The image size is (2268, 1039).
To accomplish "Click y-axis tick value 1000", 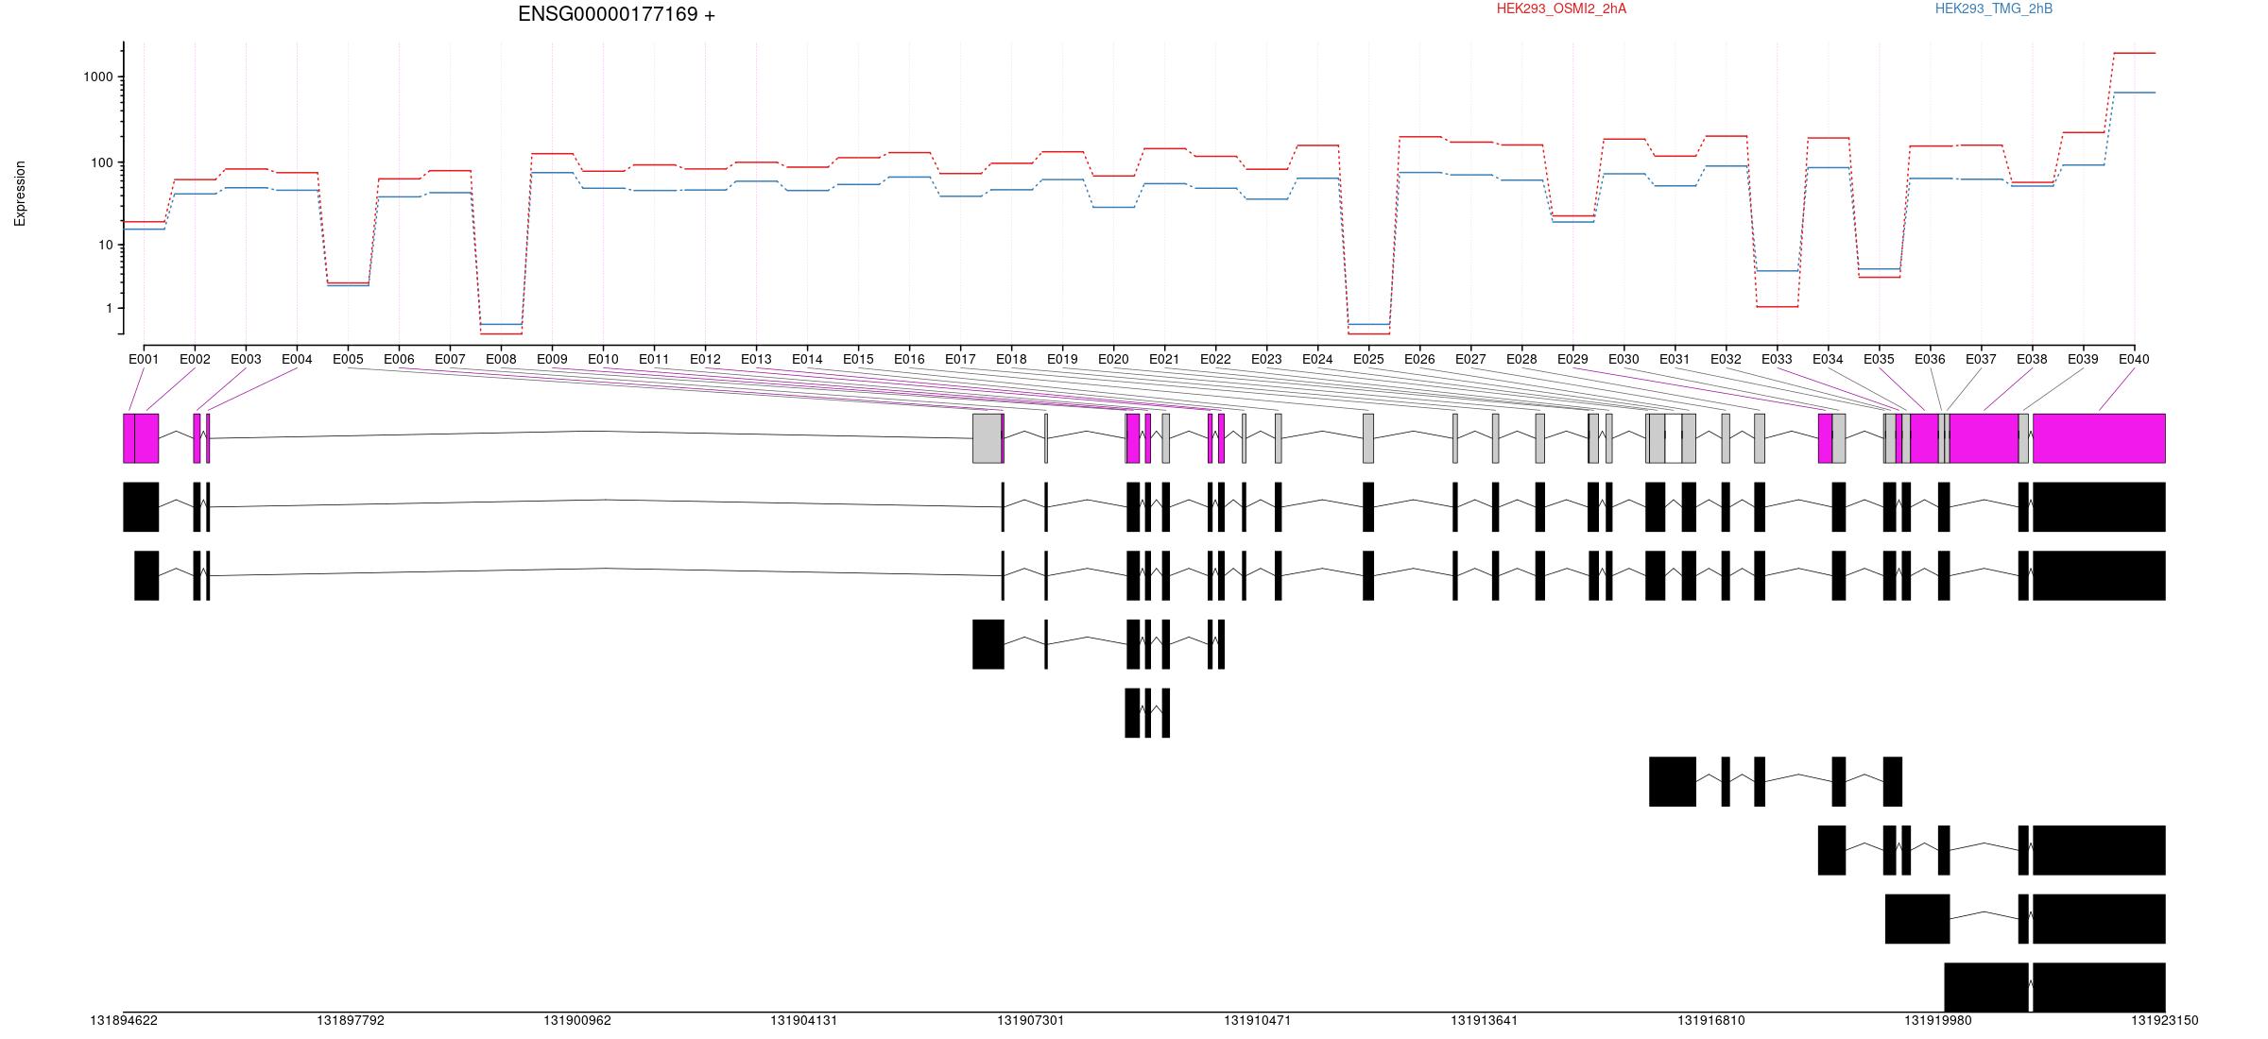I will pyautogui.click(x=98, y=77).
